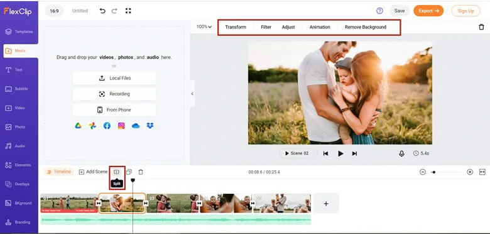The image size is (490, 234).
Task: Delete scene with timeline trash icon
Action: [x=141, y=172]
